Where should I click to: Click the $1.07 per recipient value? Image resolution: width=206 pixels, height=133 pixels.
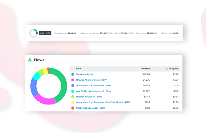(176, 80)
